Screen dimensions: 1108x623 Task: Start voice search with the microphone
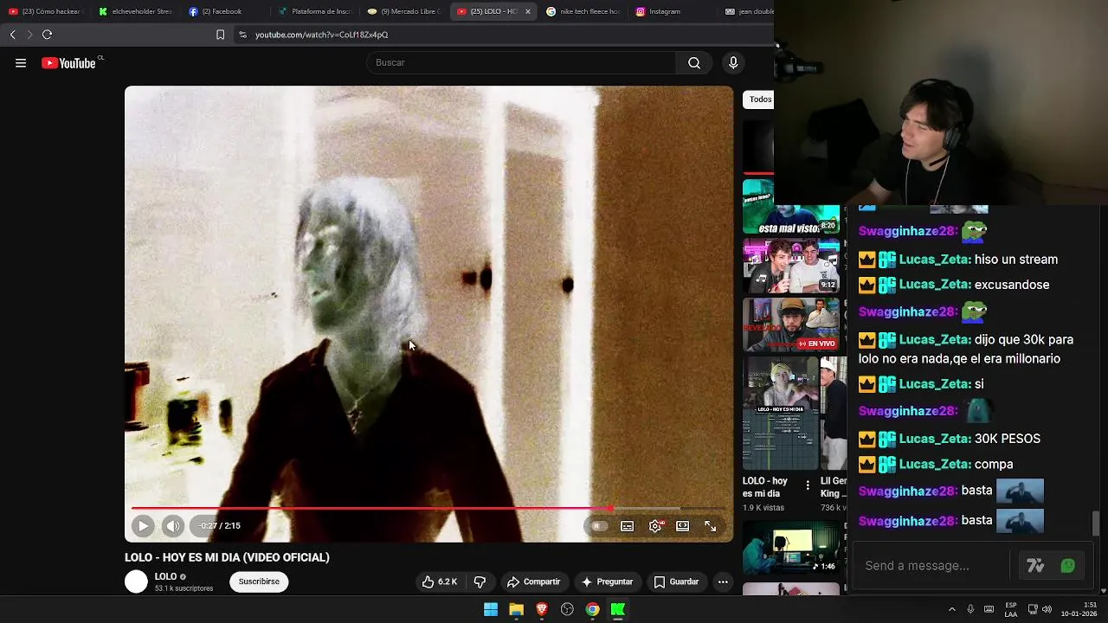pyautogui.click(x=733, y=62)
